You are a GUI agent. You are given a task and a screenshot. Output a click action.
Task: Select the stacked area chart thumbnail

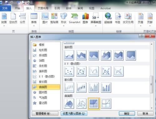coord(81,55)
